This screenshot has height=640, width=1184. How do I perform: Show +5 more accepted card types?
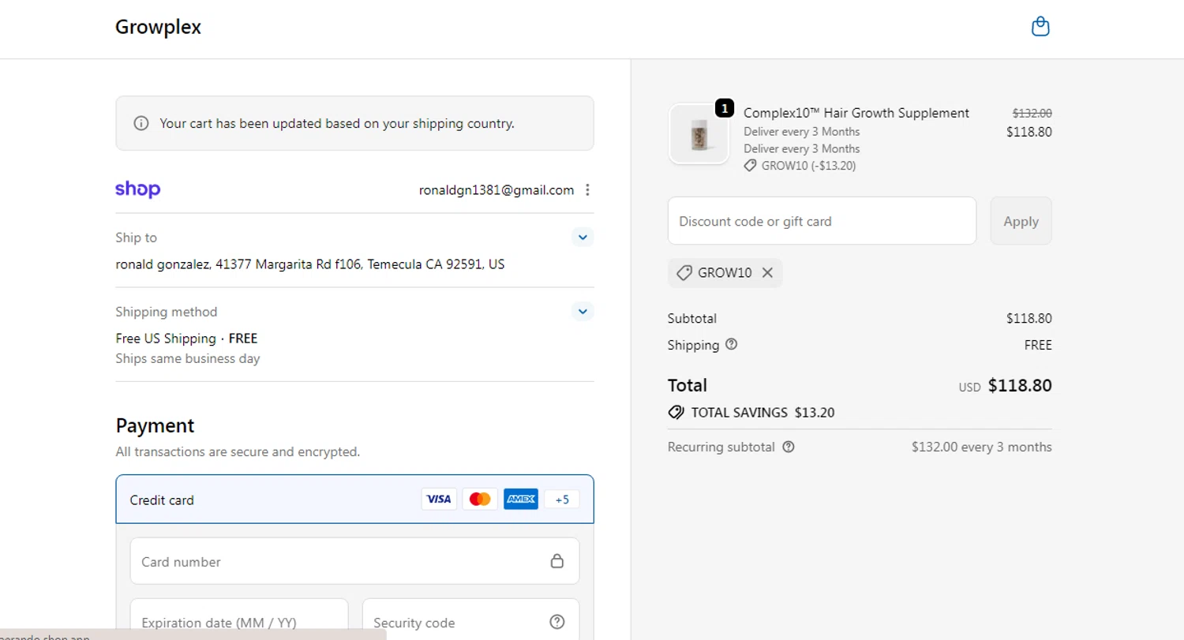pyautogui.click(x=562, y=499)
